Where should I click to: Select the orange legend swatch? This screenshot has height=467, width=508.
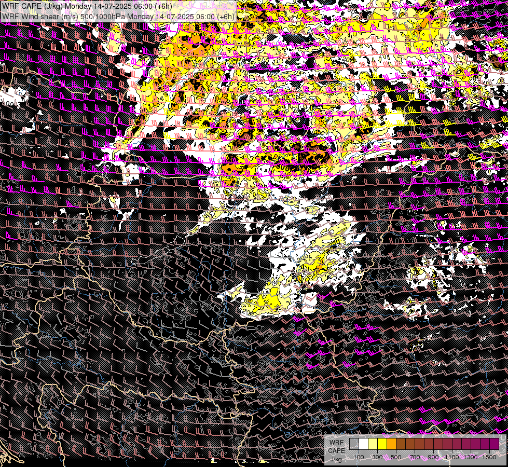(x=391, y=444)
